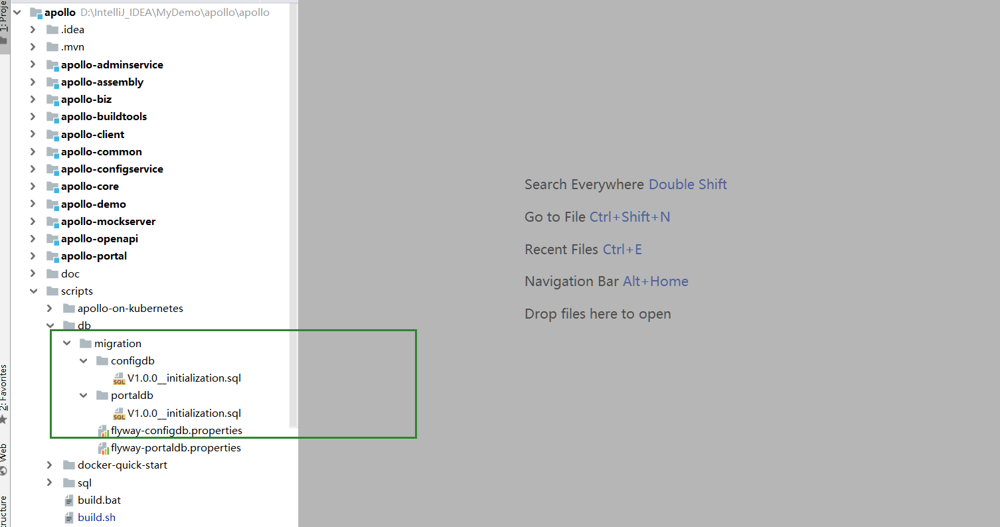Click the build.sh file icon

click(69, 518)
